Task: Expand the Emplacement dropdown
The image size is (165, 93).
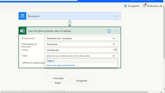Action: click(114, 38)
